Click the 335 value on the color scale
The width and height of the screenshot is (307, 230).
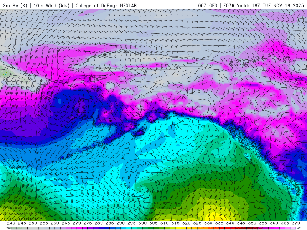click(x=219, y=223)
